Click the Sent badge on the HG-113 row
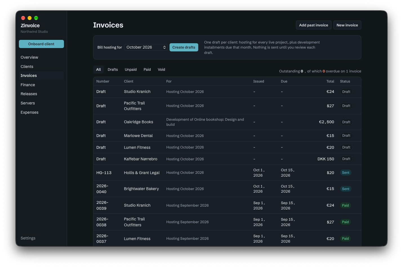403x267 pixels. tap(346, 173)
